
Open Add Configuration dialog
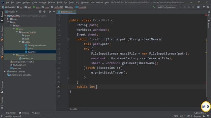(167, 7)
